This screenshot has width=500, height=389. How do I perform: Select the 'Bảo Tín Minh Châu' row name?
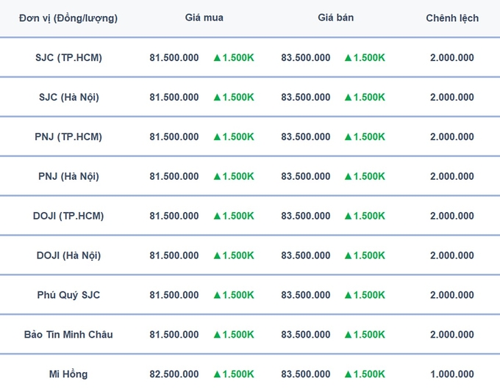click(x=68, y=335)
